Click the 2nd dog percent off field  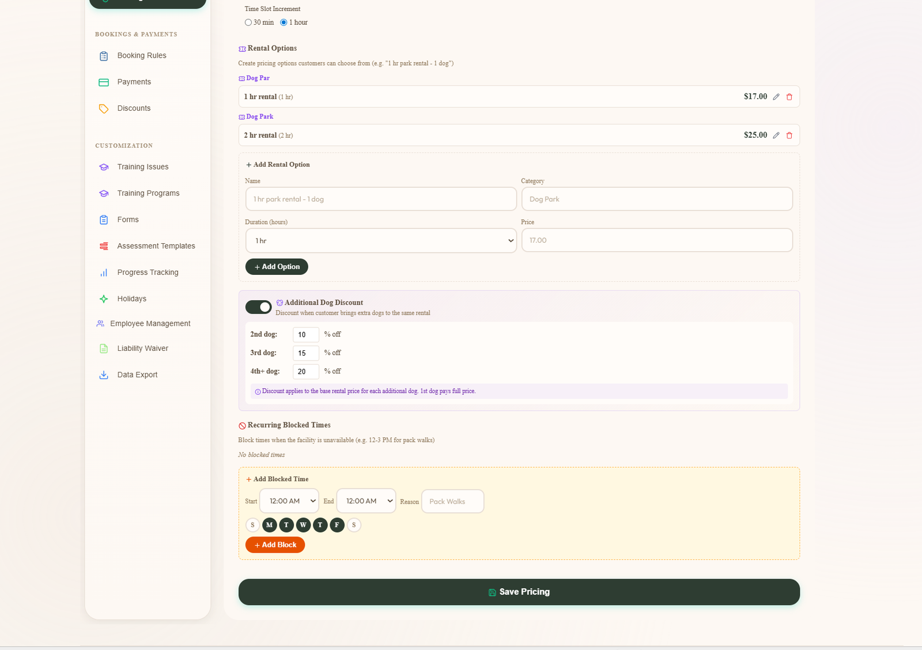tap(306, 335)
